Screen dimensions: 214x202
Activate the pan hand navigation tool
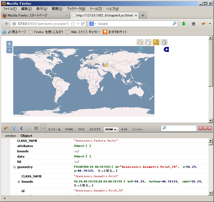click(164, 42)
